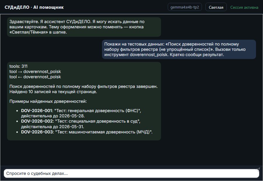
Task: Select the DOV-2026-002 record entry
Action: click(81, 124)
